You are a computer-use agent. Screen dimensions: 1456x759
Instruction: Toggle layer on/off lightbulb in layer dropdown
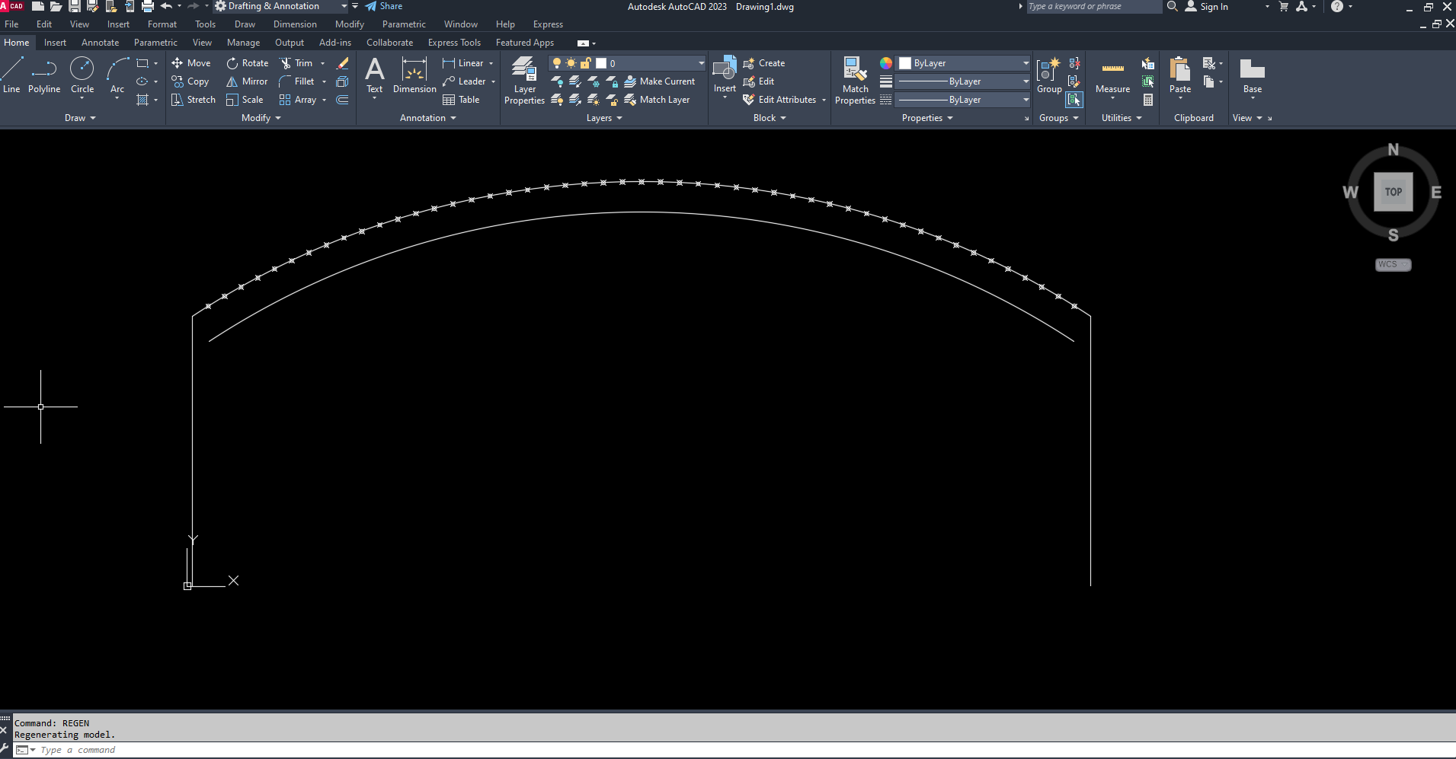557,63
